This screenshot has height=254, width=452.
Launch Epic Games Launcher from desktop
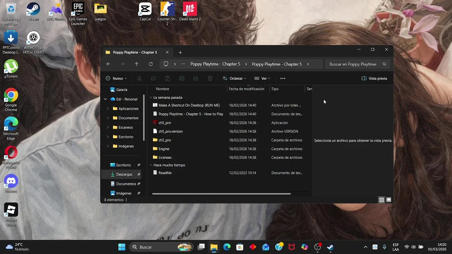[x=78, y=14]
